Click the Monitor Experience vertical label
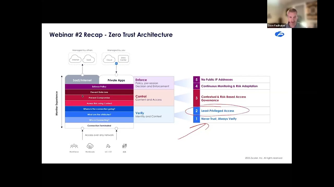Image resolution: width=334 pixels, height=187 pixels. coord(57,103)
